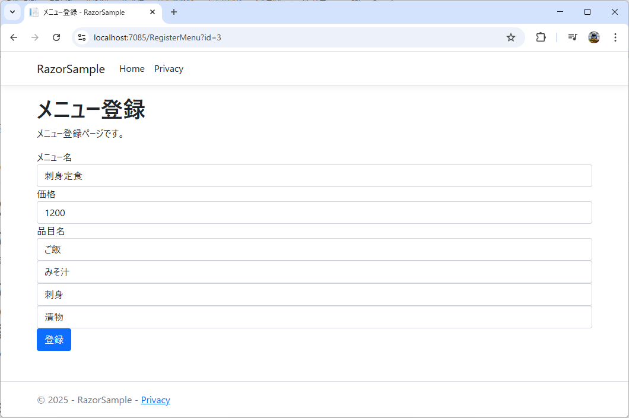
Task: Select the みそ汁 item input
Action: point(314,272)
